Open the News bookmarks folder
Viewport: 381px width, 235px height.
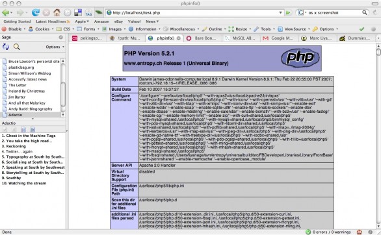pos(152,21)
